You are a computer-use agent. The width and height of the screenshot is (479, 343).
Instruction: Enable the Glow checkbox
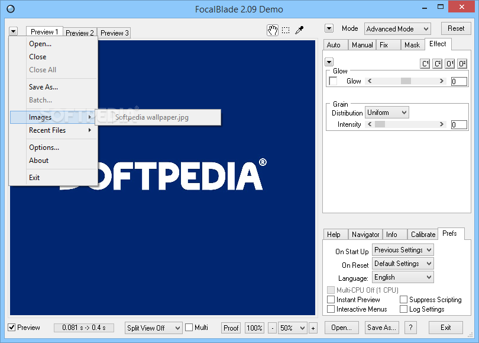[x=333, y=81]
